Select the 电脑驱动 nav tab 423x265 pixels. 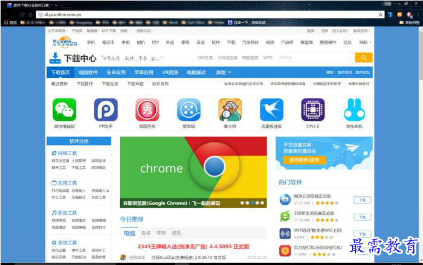pyautogui.click(x=196, y=72)
